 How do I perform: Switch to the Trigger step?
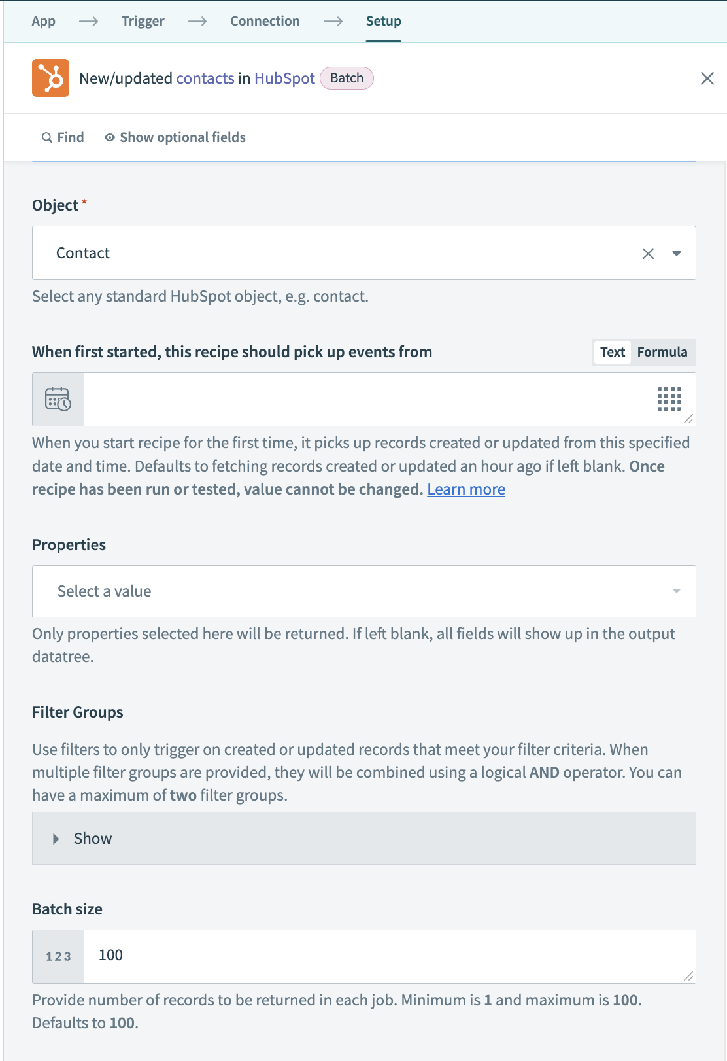pos(143,21)
